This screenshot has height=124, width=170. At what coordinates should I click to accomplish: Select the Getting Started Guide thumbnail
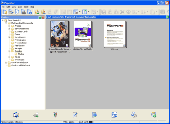[83, 34]
